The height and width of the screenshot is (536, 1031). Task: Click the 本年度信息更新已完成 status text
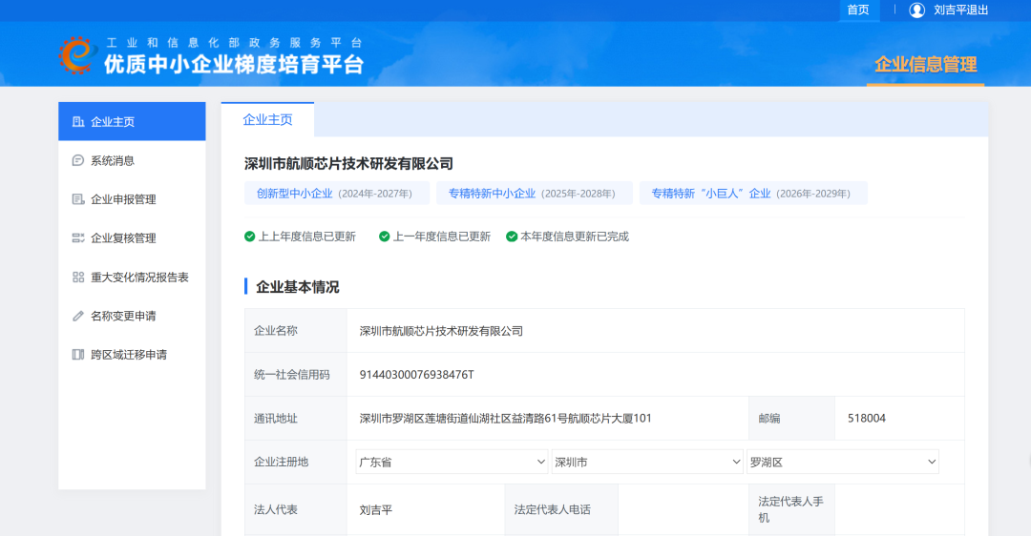coord(574,237)
